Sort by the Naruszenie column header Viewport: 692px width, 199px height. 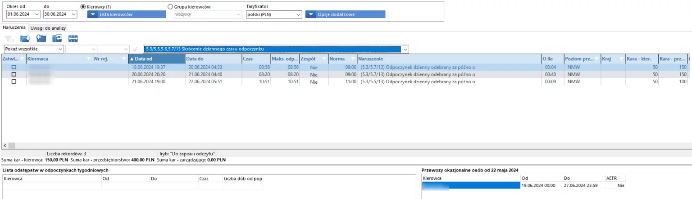coord(449,59)
